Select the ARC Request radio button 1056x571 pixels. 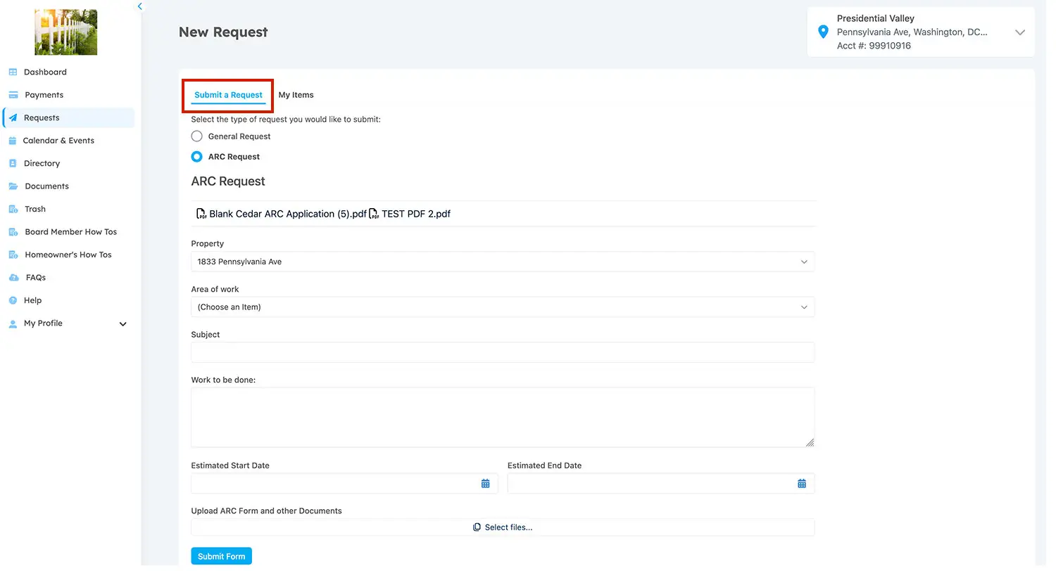pos(199,158)
